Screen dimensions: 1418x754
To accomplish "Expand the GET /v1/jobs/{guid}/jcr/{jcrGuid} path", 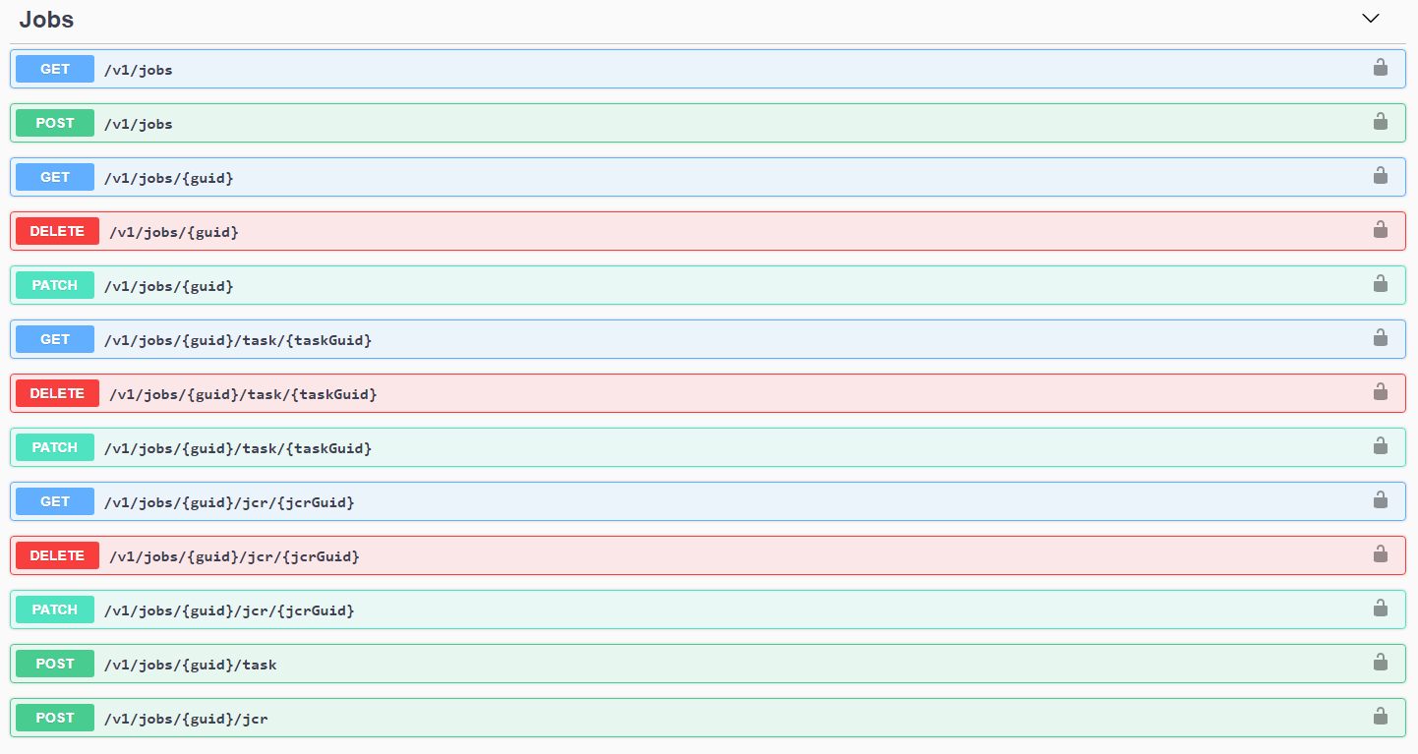I will coord(229,502).
